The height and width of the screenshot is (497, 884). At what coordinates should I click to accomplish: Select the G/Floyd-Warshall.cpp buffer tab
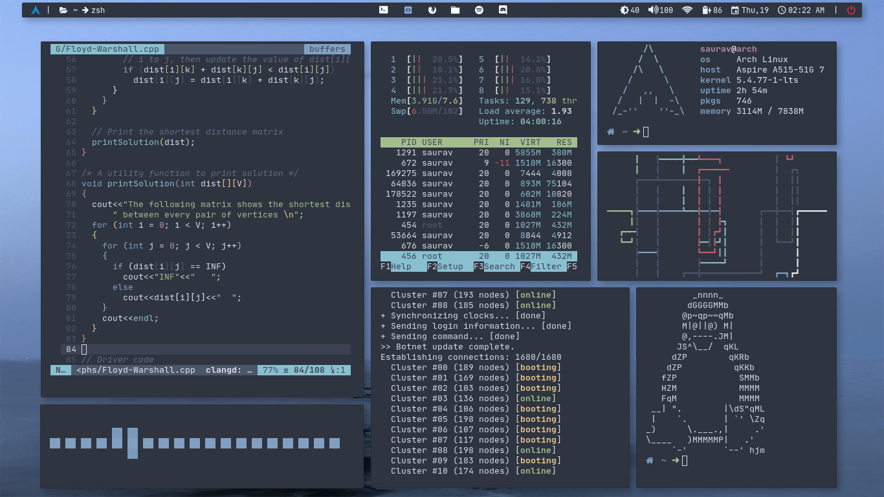[107, 49]
